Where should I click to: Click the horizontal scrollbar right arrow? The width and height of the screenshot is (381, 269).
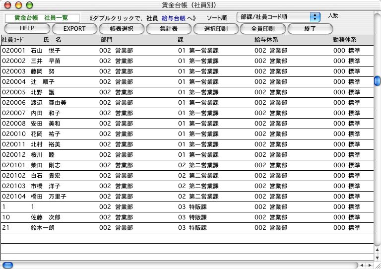click(x=371, y=266)
